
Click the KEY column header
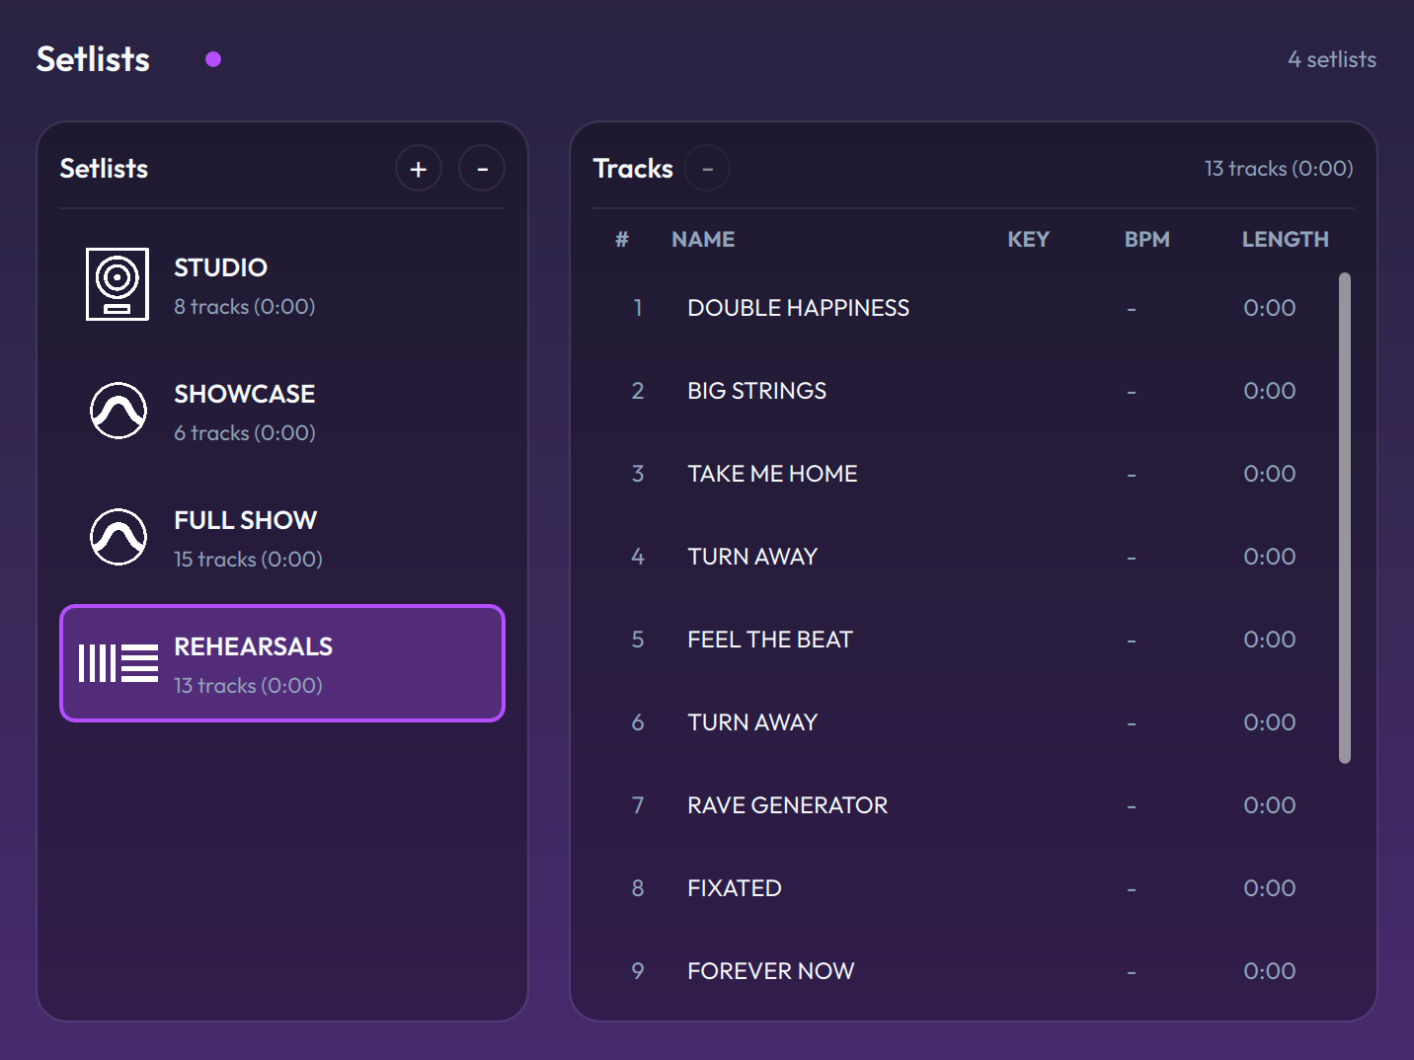(1028, 240)
